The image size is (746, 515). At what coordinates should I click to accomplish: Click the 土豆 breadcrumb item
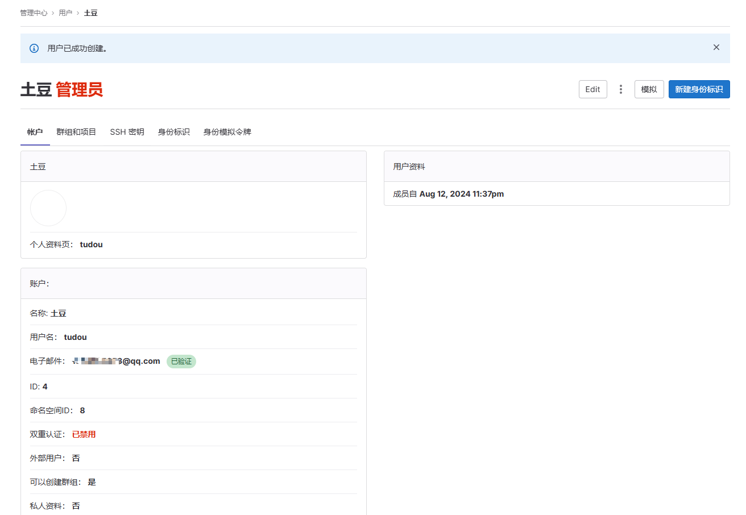point(90,13)
